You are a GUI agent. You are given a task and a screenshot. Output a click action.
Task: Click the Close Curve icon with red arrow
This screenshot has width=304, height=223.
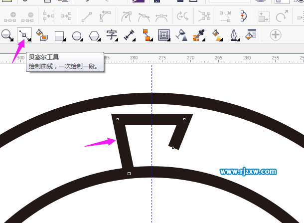click(x=243, y=16)
